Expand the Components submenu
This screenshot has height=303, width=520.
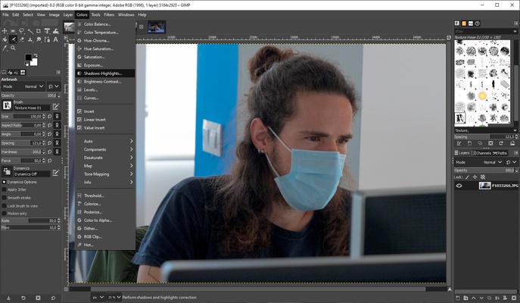point(105,149)
